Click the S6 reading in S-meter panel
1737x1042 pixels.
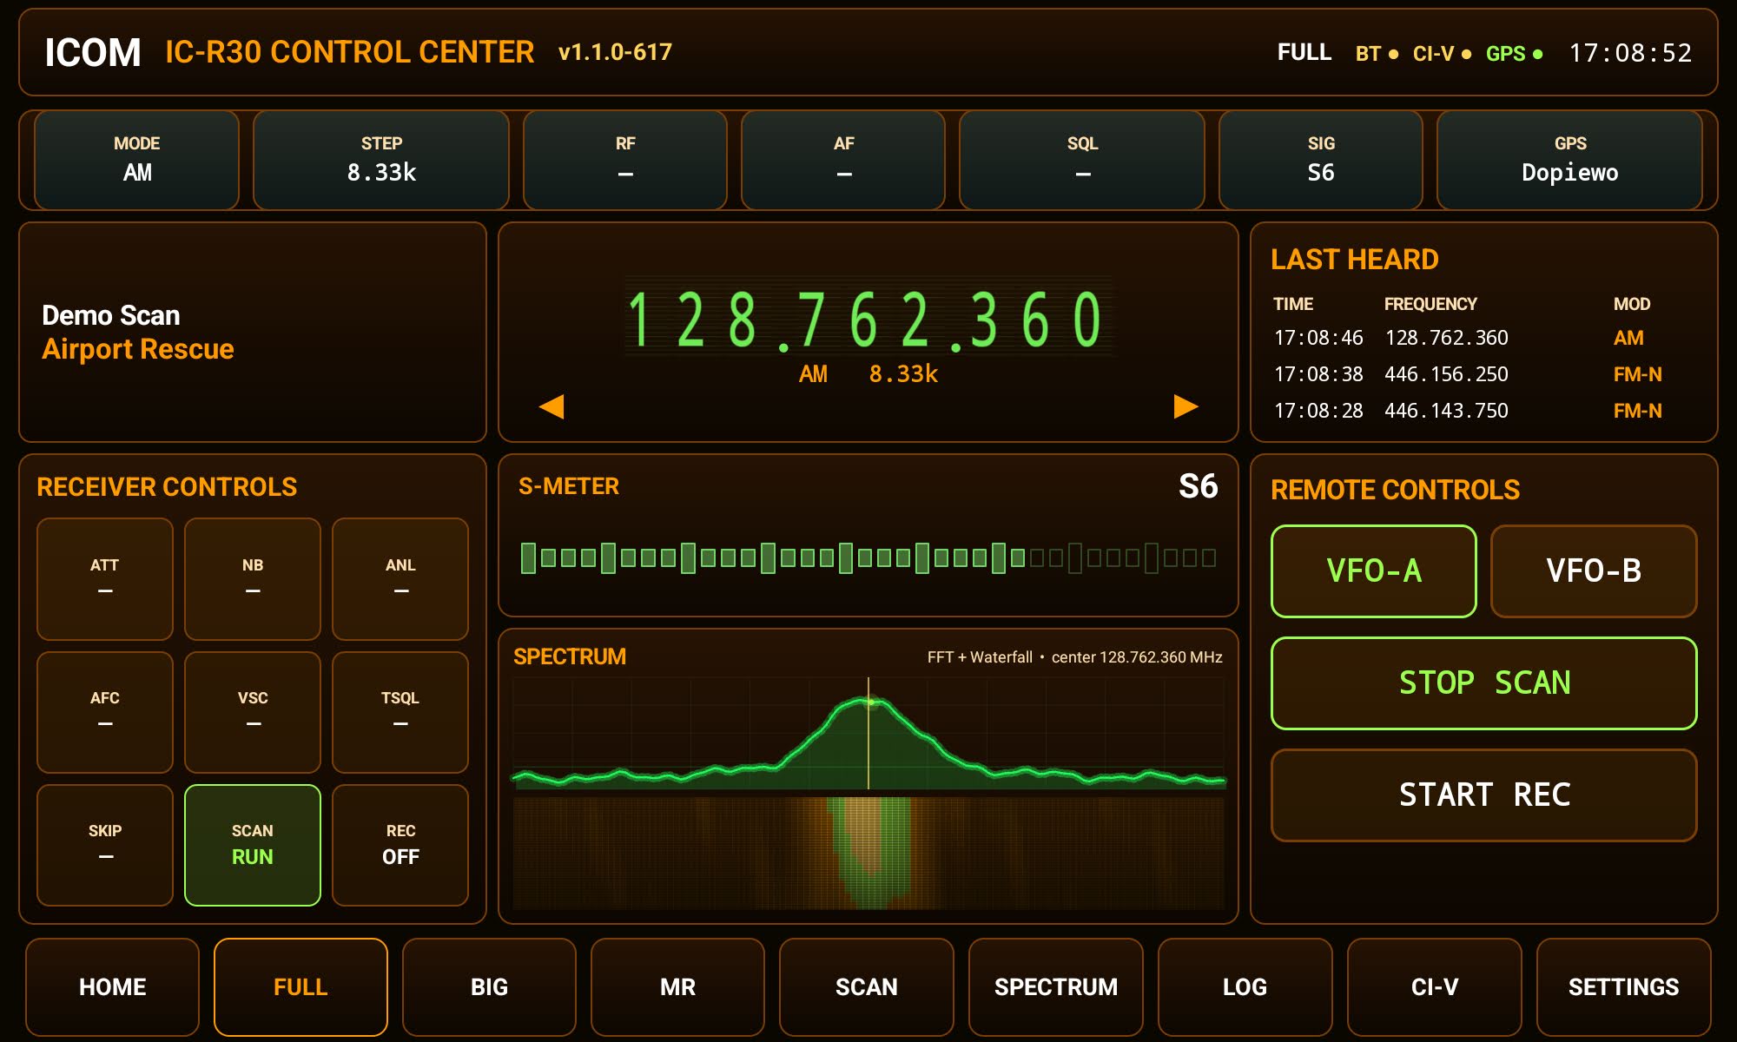coord(1198,486)
